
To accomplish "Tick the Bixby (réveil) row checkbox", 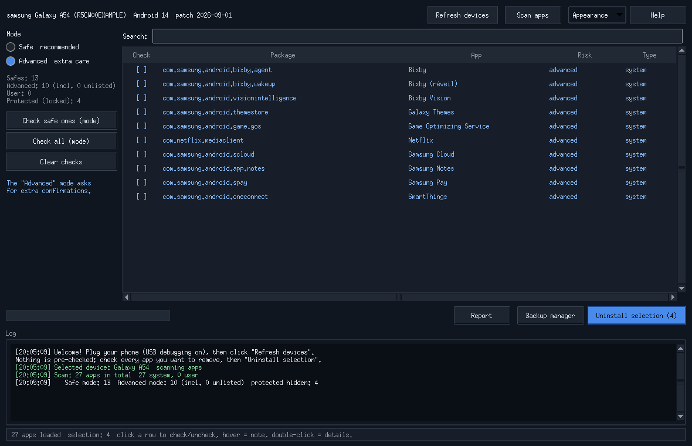I will 141,84.
